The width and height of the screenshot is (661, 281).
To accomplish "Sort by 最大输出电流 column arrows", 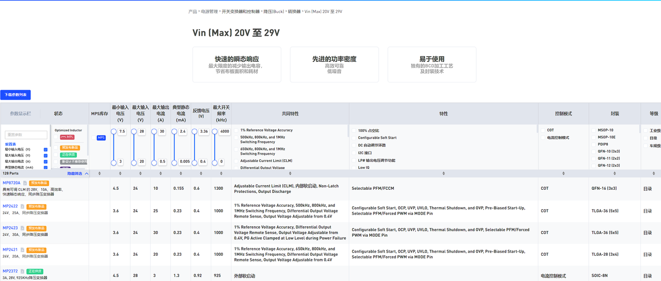I will coord(160,174).
